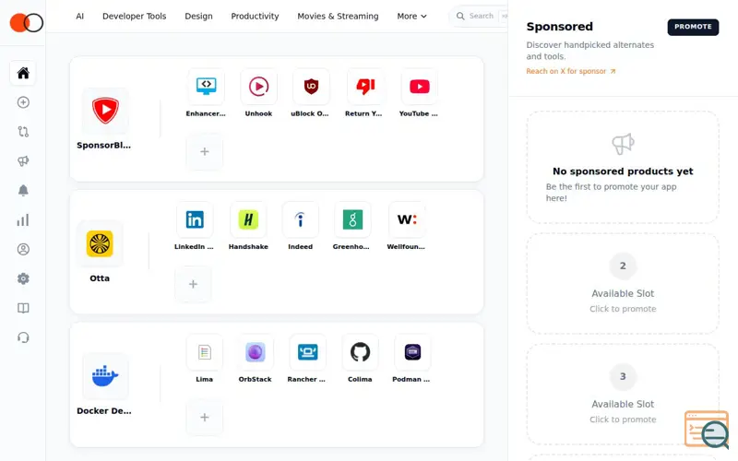Open the Greenhouse icon
738x461 pixels.
click(352, 219)
